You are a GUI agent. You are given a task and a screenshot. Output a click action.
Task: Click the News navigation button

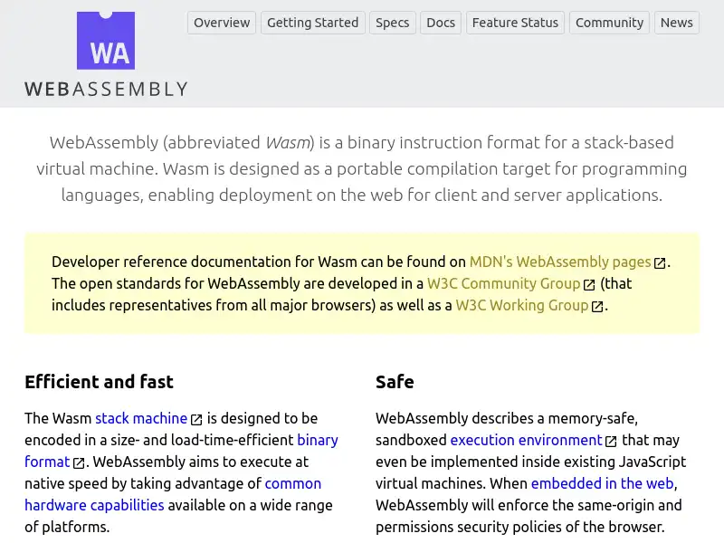point(676,23)
